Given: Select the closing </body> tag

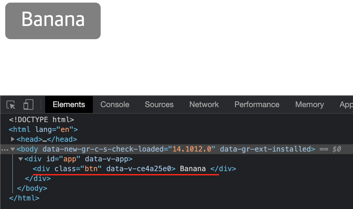Looking at the screenshot, I should pyautogui.click(x=32, y=188).
